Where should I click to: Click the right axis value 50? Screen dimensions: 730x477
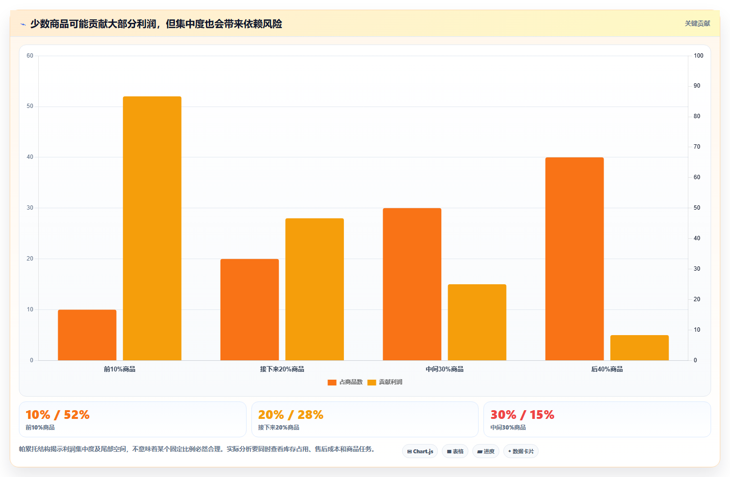pos(697,208)
